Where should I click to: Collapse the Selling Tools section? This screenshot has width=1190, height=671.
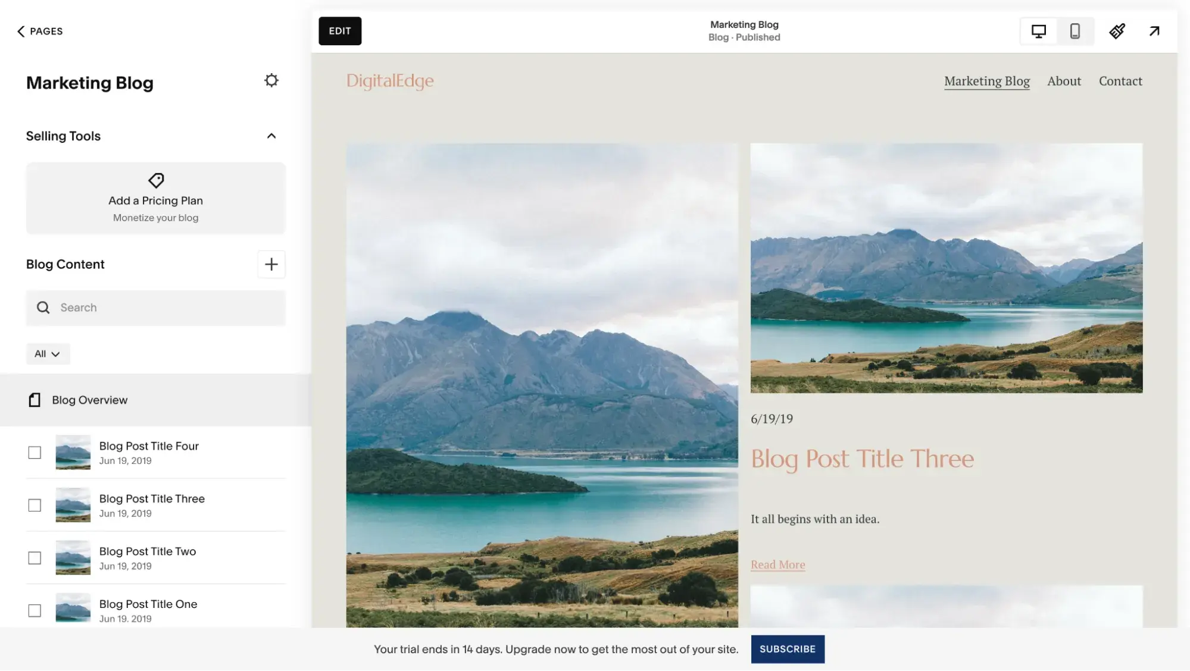(271, 136)
